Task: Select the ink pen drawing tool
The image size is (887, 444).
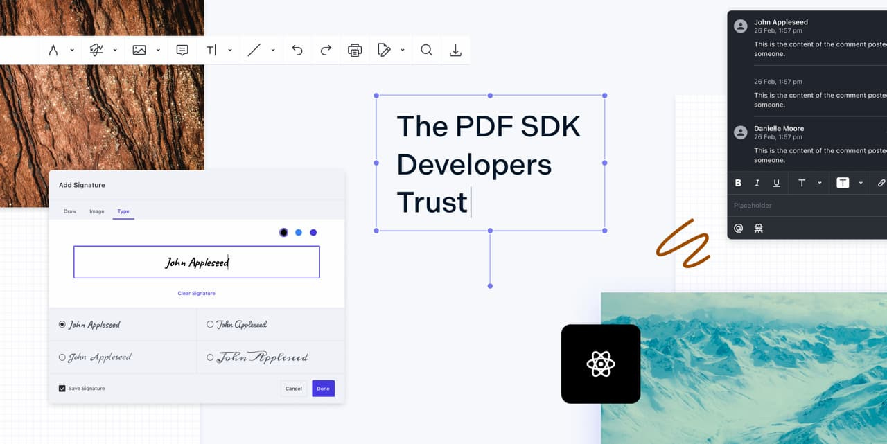Action: (53, 50)
